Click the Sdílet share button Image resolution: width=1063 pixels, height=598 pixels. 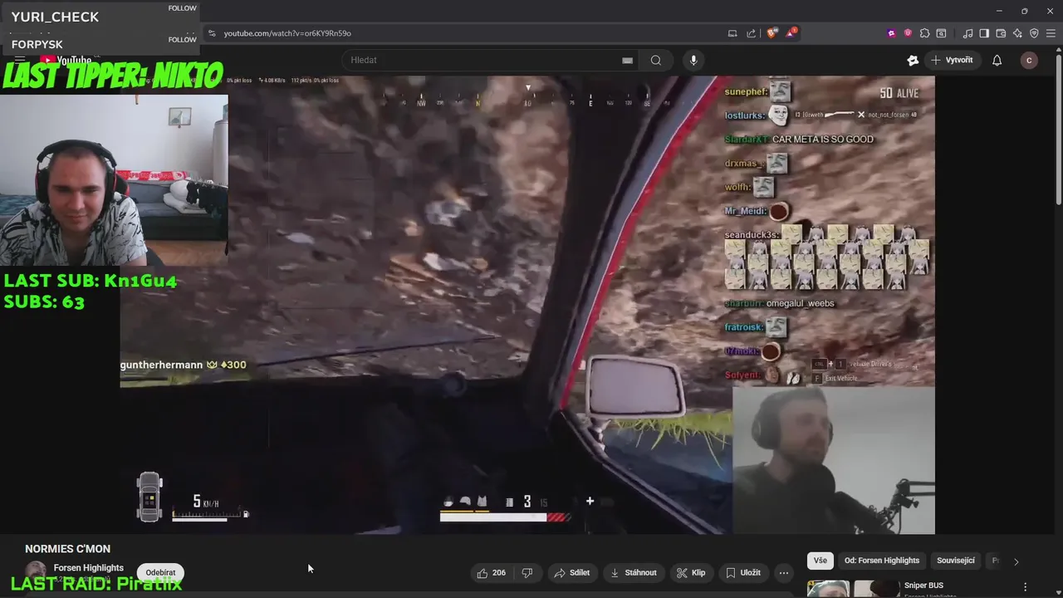tap(572, 572)
